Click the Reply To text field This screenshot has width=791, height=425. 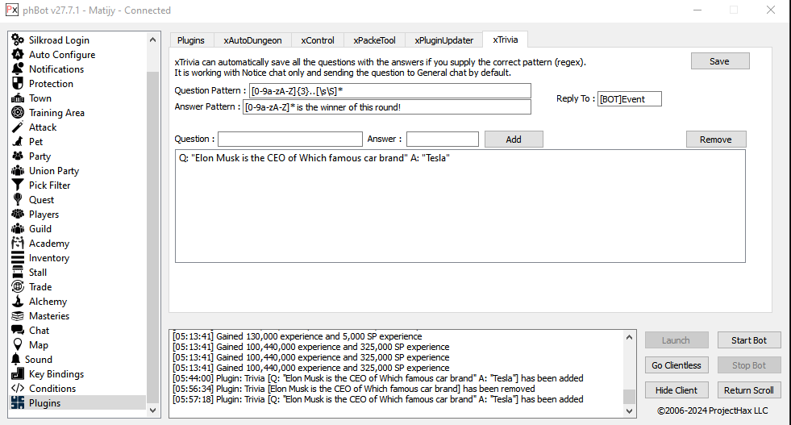(x=629, y=99)
